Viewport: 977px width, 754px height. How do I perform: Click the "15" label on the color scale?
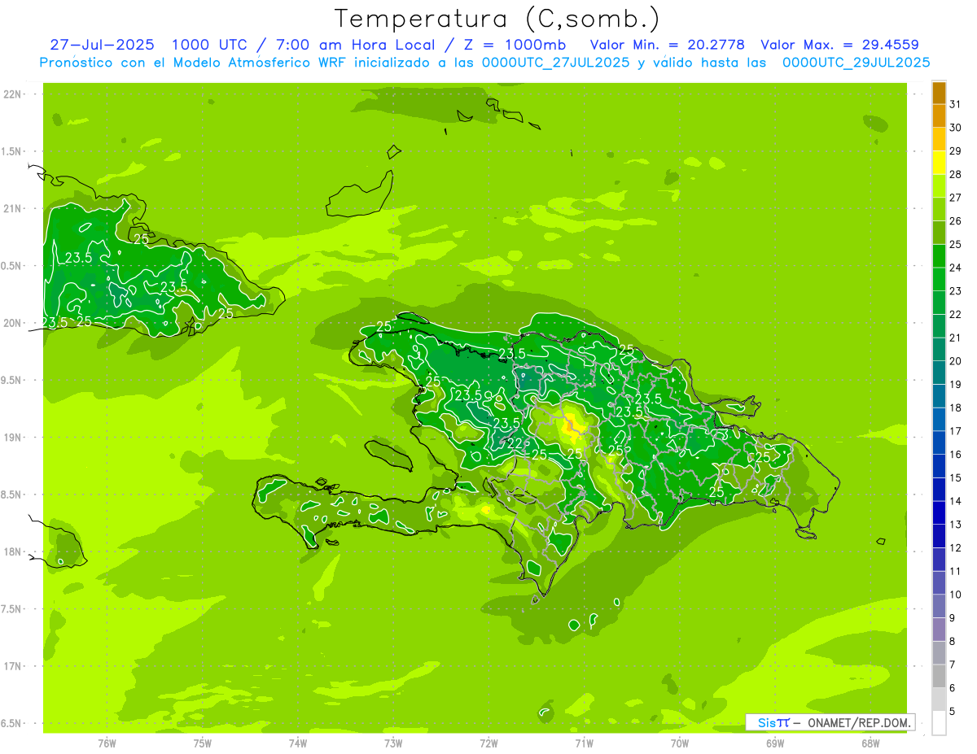(955, 478)
